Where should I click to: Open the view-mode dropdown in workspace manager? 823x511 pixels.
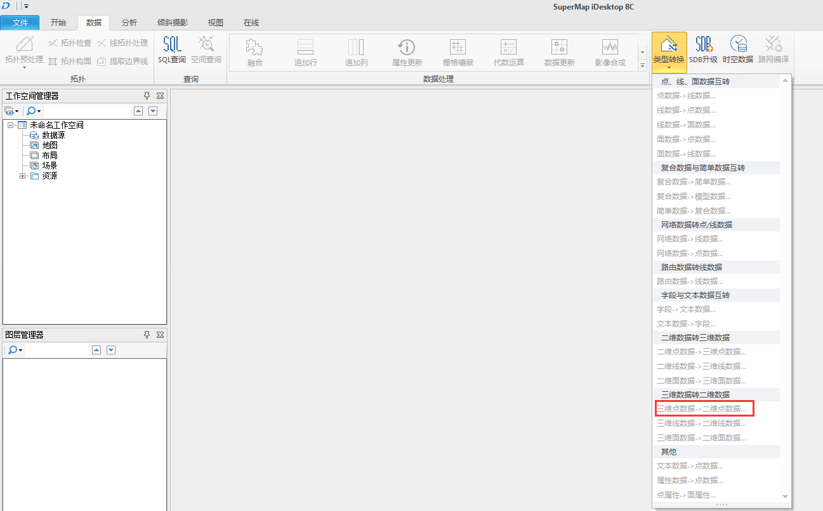[x=12, y=111]
